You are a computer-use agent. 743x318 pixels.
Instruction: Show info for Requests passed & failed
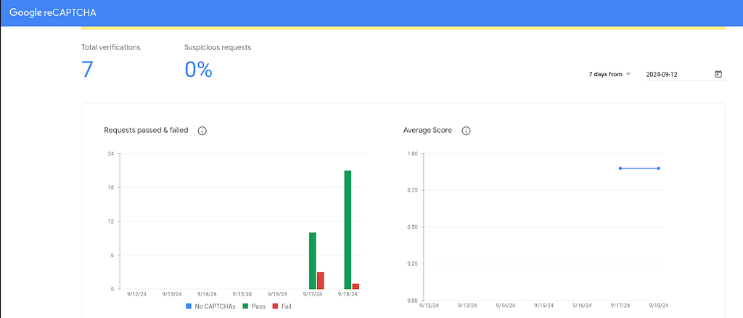(202, 131)
